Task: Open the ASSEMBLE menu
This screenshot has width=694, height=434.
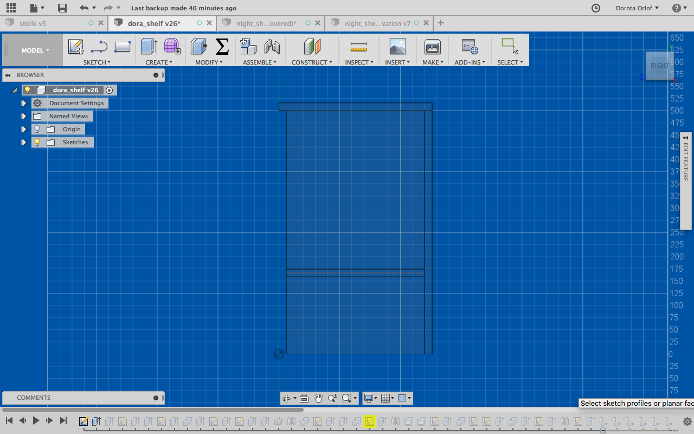Action: pos(260,62)
